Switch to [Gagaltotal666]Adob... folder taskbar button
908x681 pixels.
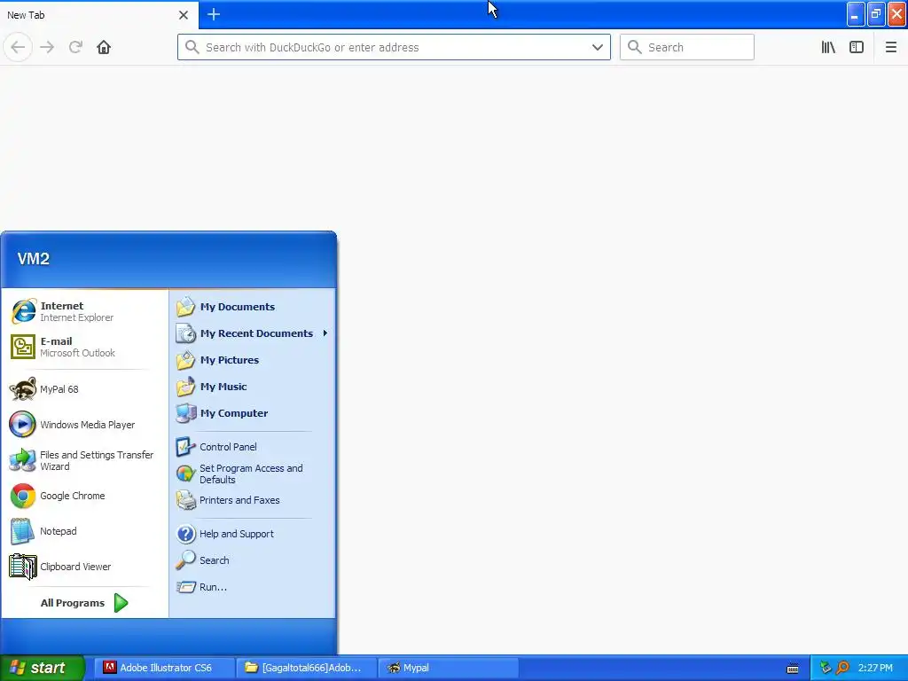point(308,668)
